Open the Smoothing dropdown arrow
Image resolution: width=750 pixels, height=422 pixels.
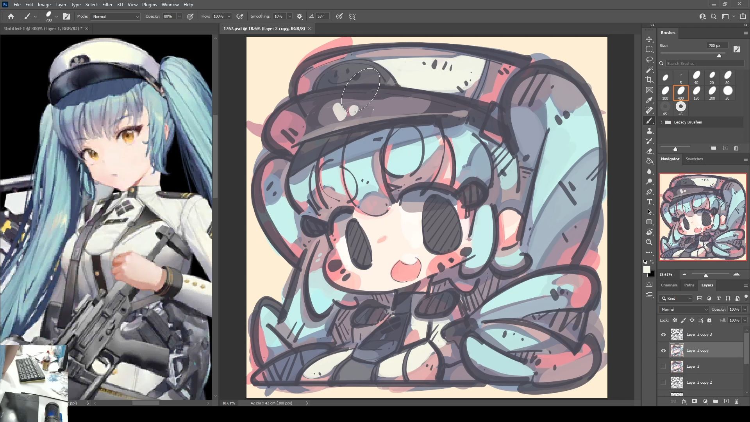[x=289, y=16]
